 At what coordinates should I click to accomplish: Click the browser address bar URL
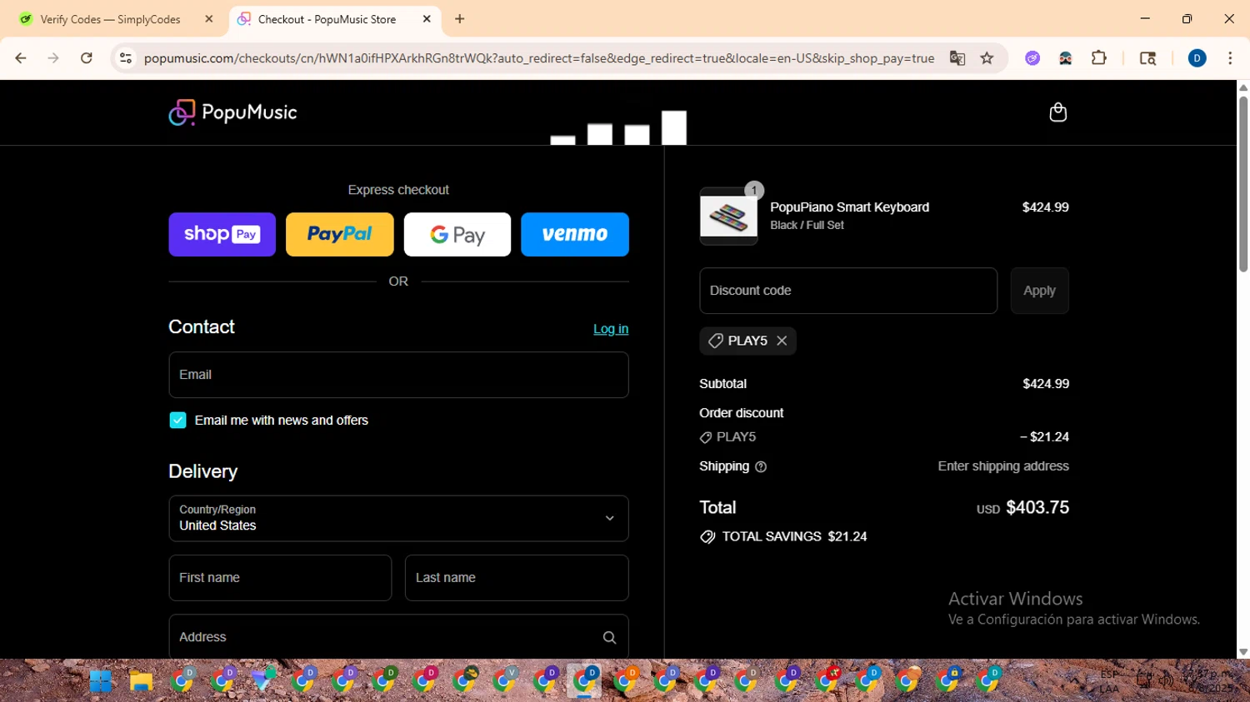538,58
